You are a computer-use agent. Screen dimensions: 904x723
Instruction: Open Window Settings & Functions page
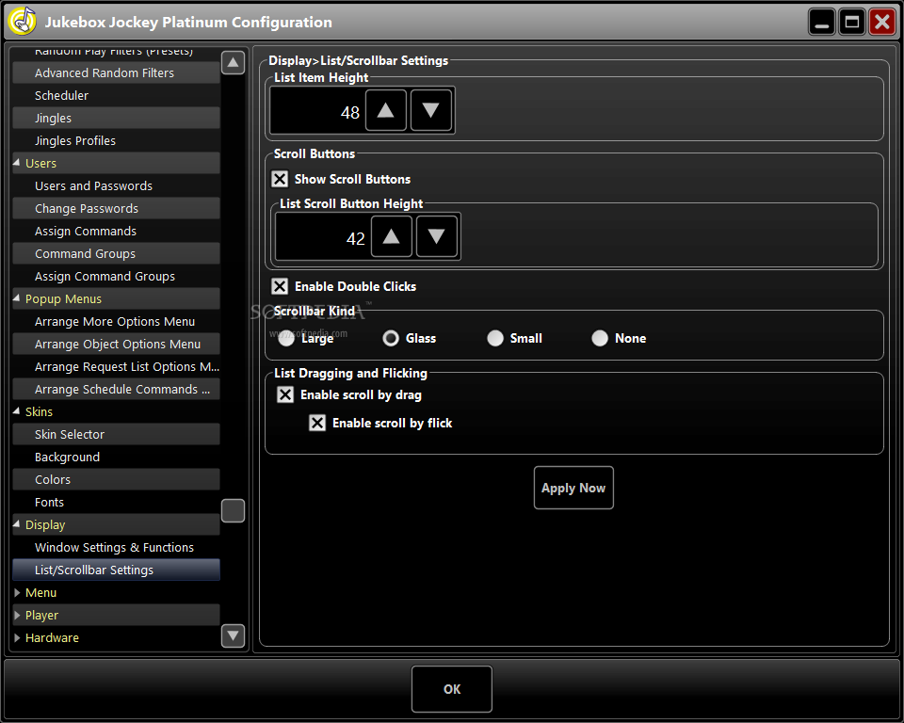[116, 547]
